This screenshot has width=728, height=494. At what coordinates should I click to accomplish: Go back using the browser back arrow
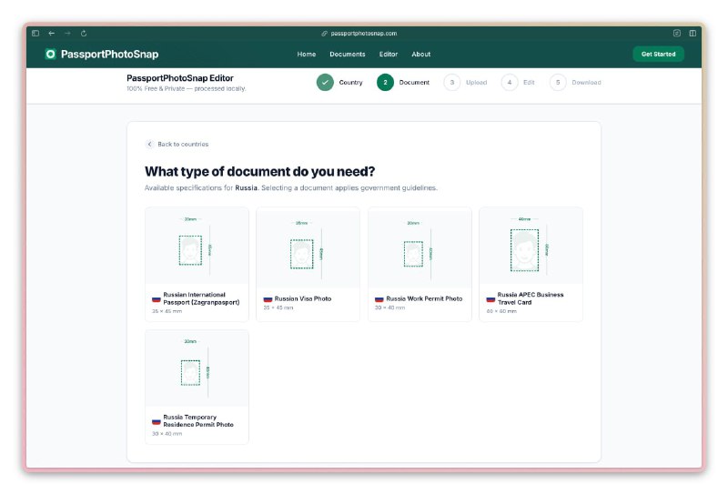click(52, 33)
